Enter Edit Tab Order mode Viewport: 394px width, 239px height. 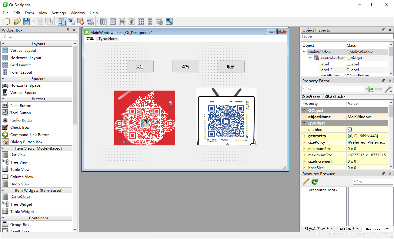click(89, 21)
